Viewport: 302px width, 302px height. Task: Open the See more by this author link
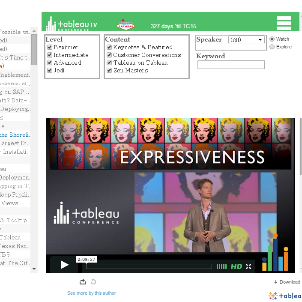pyautogui.click(x=91, y=293)
